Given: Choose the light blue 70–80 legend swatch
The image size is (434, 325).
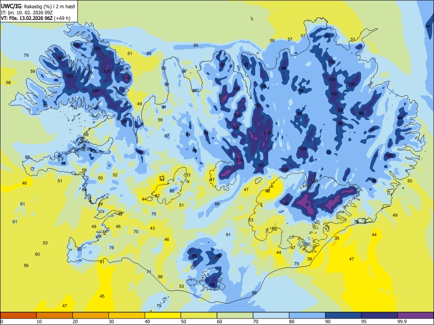Looking at the screenshot, I should pos(271,315).
